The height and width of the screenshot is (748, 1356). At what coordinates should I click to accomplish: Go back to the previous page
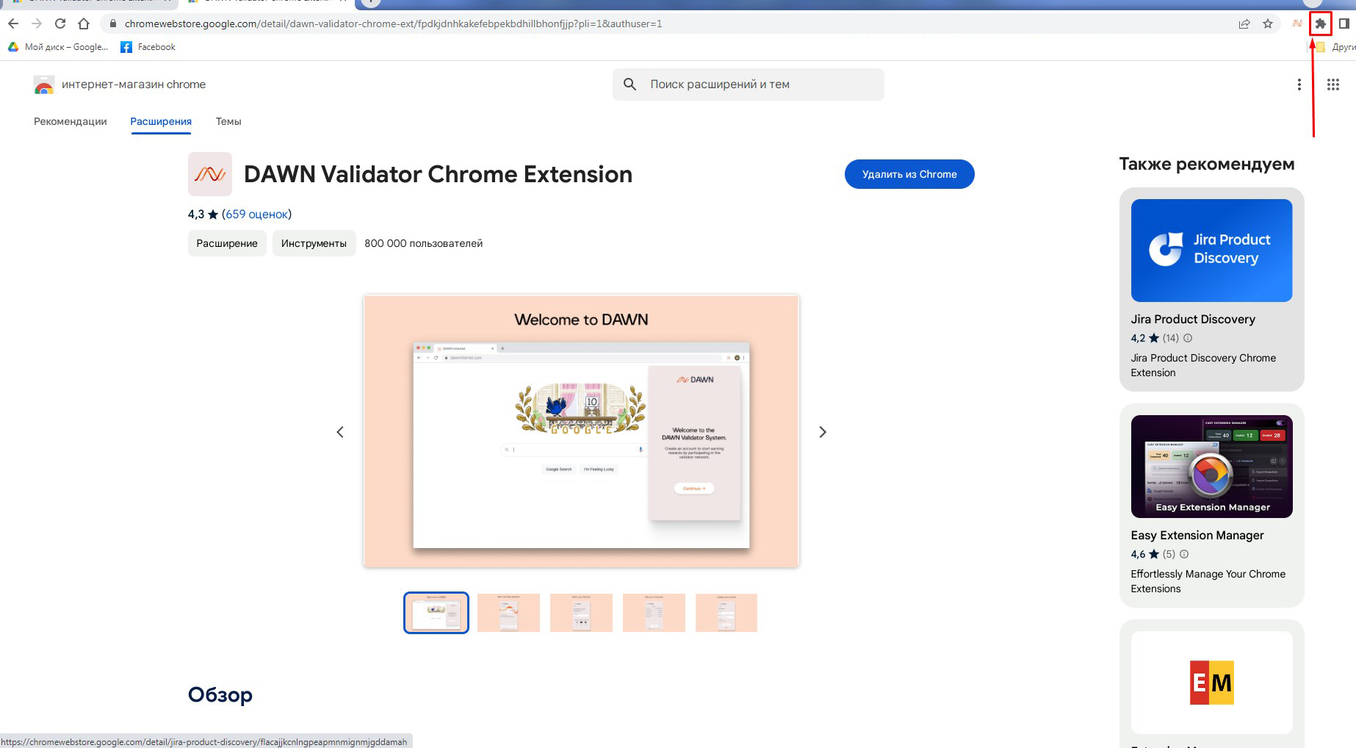tap(13, 24)
